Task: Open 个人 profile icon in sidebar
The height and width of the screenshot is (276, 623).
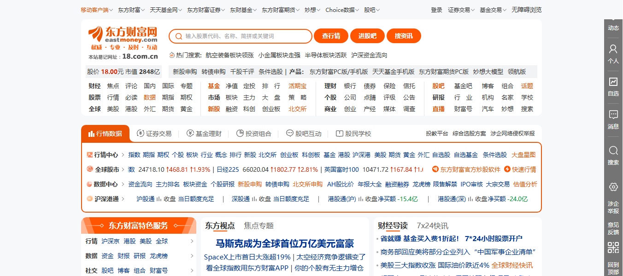Action: (613, 49)
